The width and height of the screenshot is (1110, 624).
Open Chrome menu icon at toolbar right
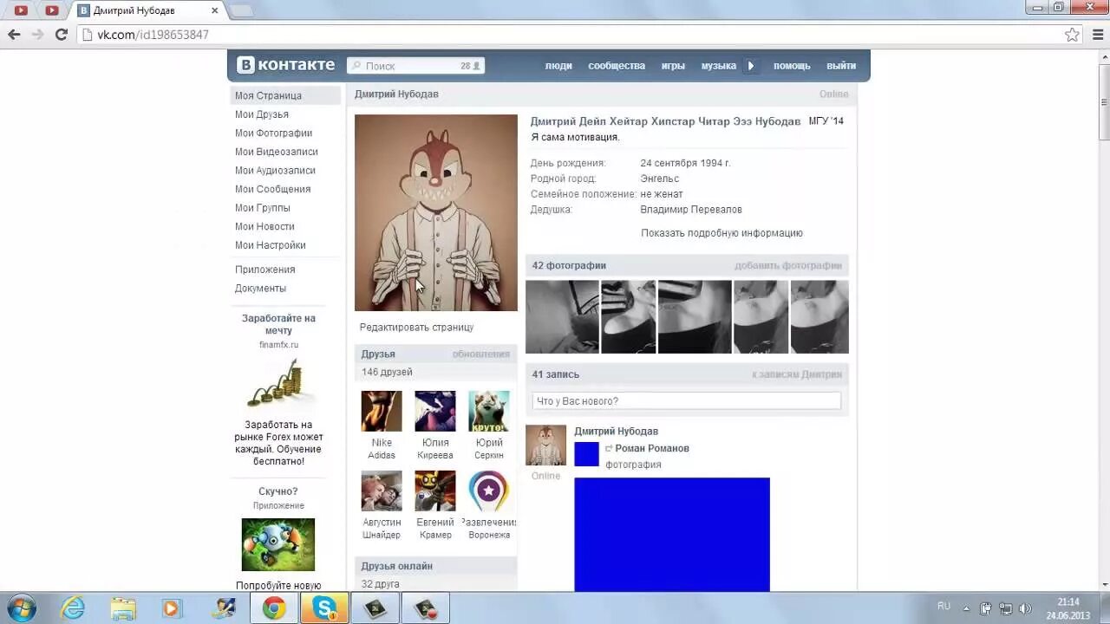click(x=1098, y=35)
